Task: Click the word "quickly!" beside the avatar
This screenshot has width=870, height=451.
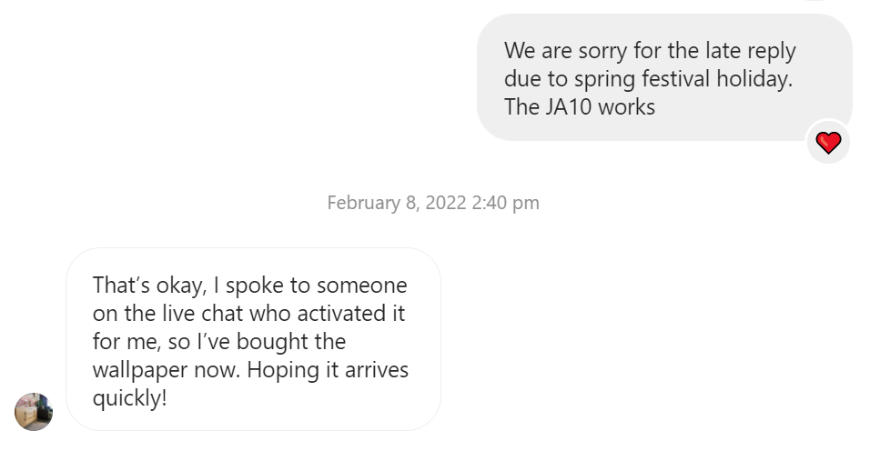Action: 130,399
